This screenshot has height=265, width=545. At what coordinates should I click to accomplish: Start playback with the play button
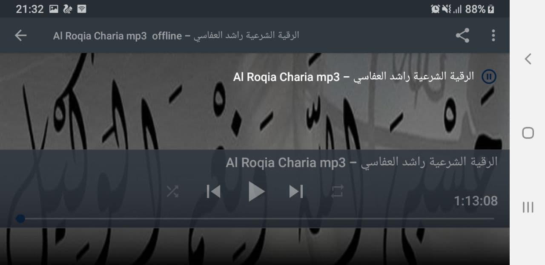[x=256, y=192]
